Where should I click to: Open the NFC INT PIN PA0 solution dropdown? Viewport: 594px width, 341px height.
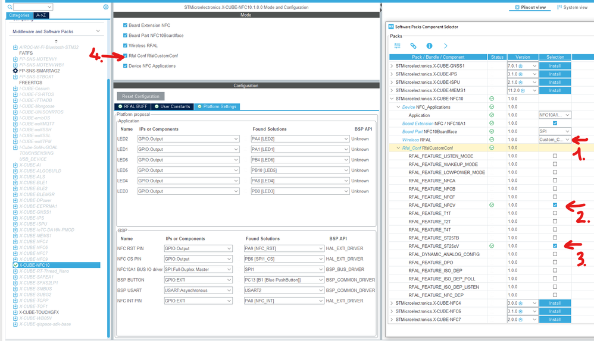(284, 301)
